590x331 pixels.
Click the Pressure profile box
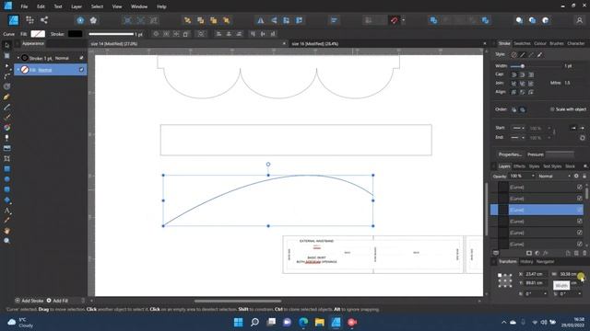pyautogui.click(x=560, y=154)
